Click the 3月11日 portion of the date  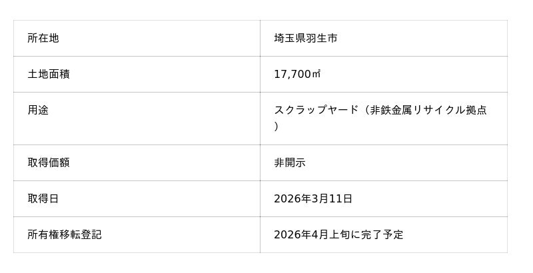point(332,198)
